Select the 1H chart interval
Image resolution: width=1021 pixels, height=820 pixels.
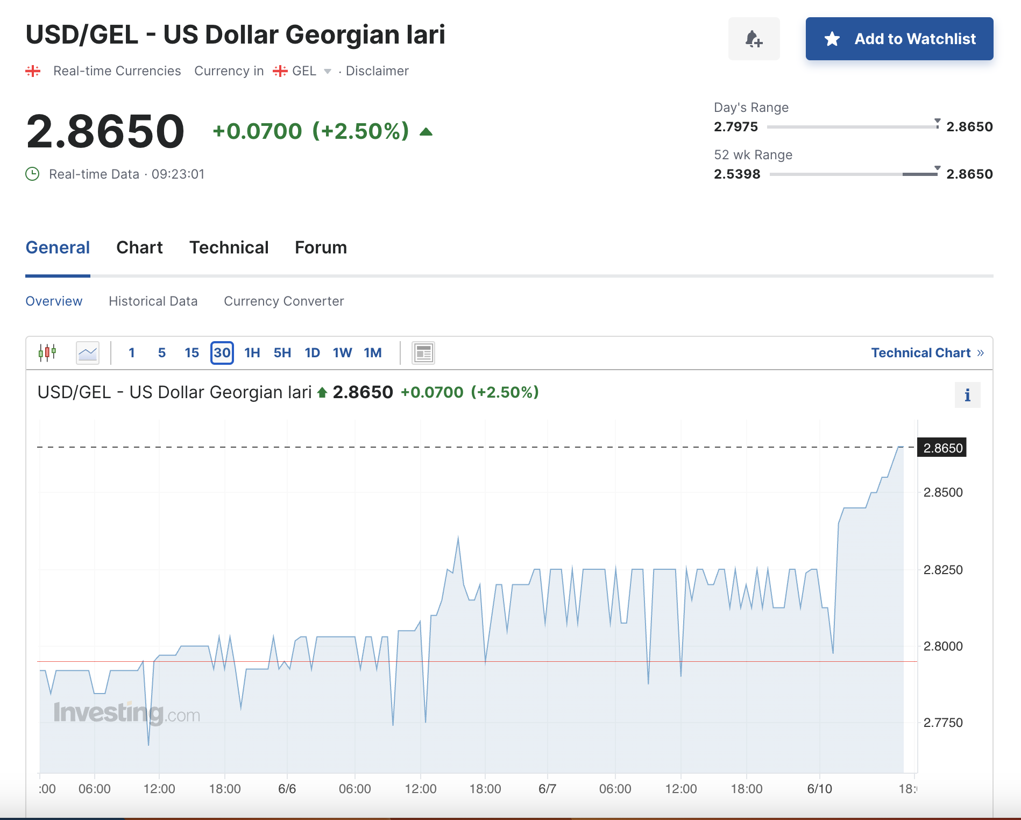click(x=251, y=352)
